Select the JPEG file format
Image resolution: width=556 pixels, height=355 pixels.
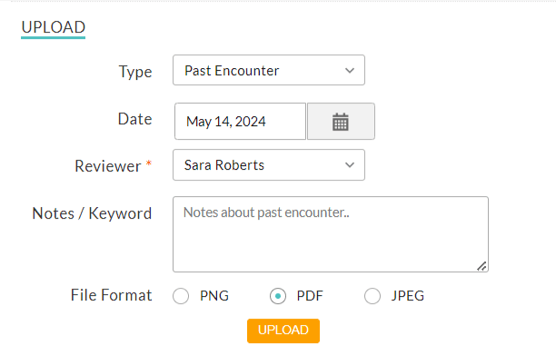(372, 296)
